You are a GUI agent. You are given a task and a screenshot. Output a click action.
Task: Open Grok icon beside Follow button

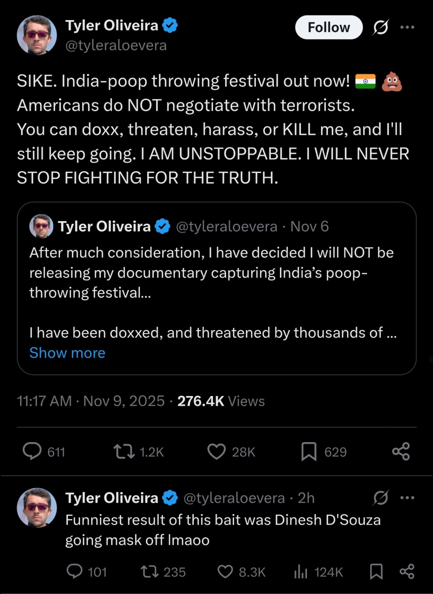pyautogui.click(x=381, y=27)
